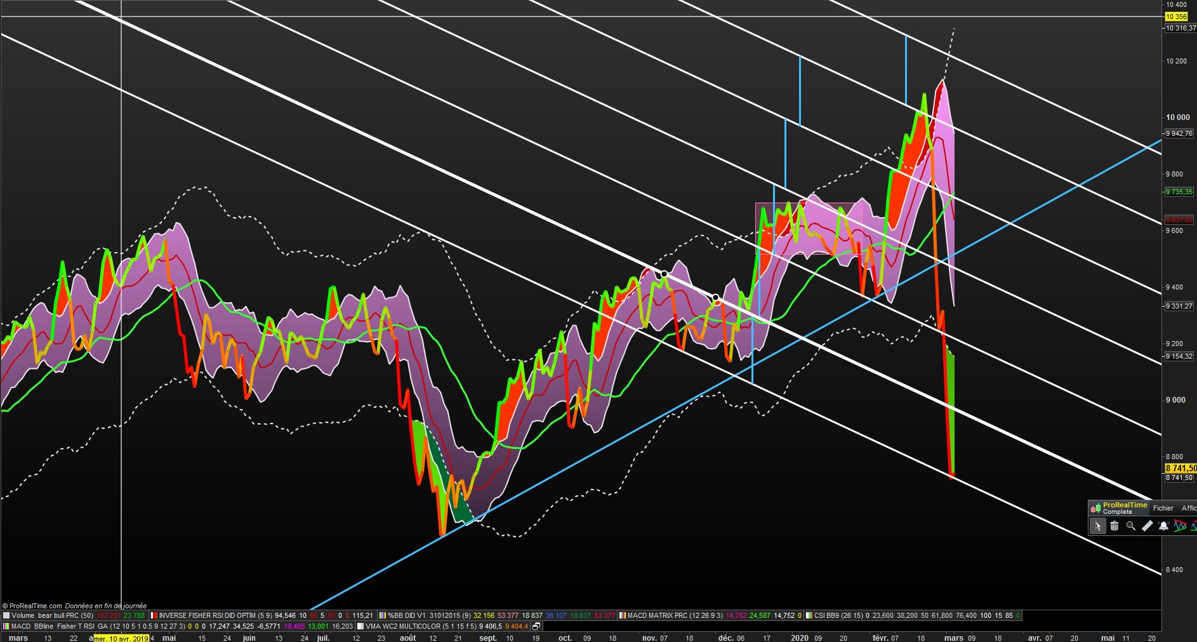Viewport: 1197px width, 642px height.
Task: Click the magenta 19,405 MACD value
Action: [294, 626]
